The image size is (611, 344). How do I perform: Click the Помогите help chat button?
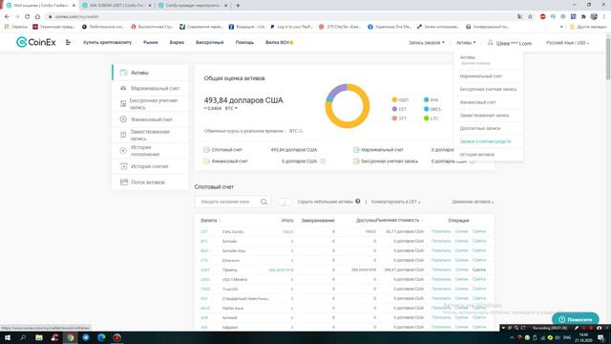575,319
